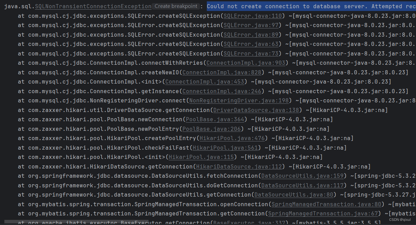Click the horizontal scrollbar under the console
The image size is (416, 225).
tap(76, 222)
